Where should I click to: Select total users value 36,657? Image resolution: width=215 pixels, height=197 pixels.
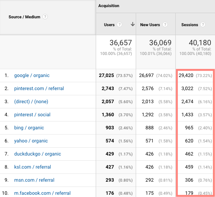[x=121, y=43]
